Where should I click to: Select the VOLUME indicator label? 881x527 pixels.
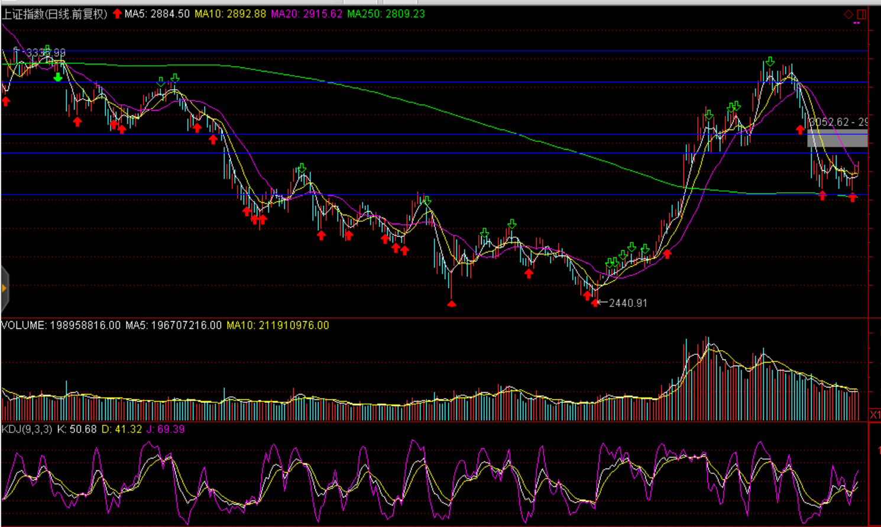tap(24, 325)
